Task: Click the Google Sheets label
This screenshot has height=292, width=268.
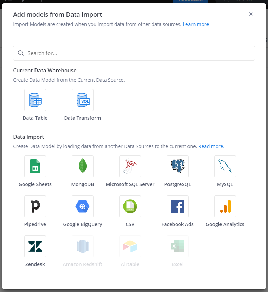Action: [x=35, y=184]
